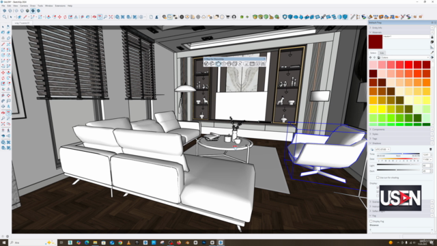
Task: Click the shadow time value field
Action: [x=425, y=154]
